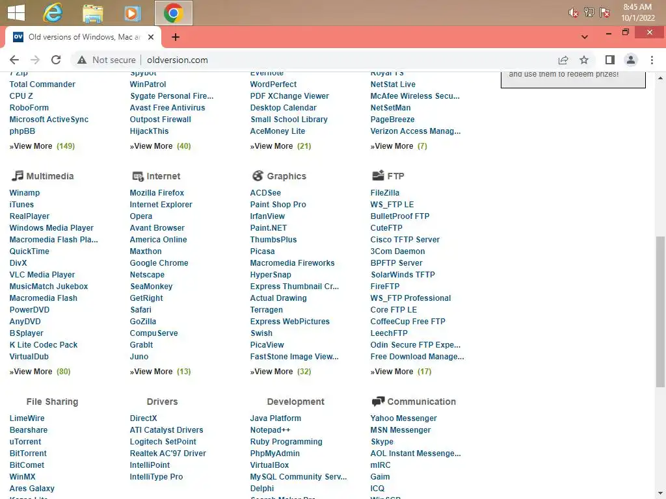Open the Drivers category heading
Screen dimensions: 666x499
click(162, 402)
